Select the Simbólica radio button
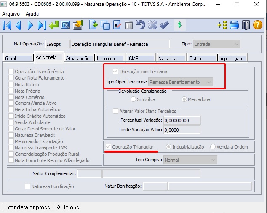Image resolution: width=267 pixels, height=213 pixels. (133, 99)
